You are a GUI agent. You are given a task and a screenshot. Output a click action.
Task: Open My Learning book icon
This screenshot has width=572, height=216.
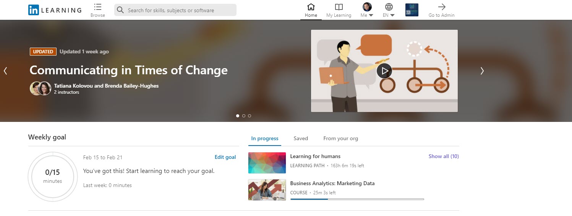coord(339,7)
